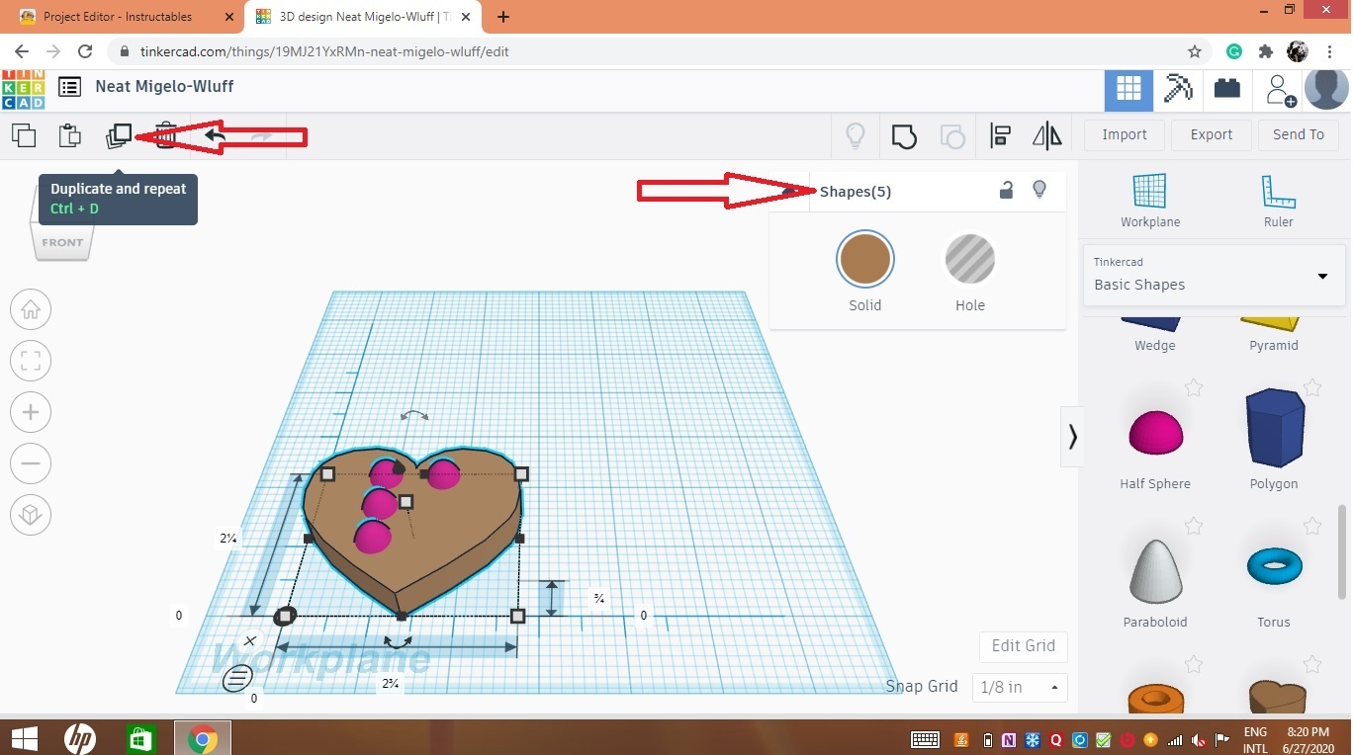Switch to the Project Editor Instructables tab
Viewport: 1353px width, 755px height.
pyautogui.click(x=119, y=16)
